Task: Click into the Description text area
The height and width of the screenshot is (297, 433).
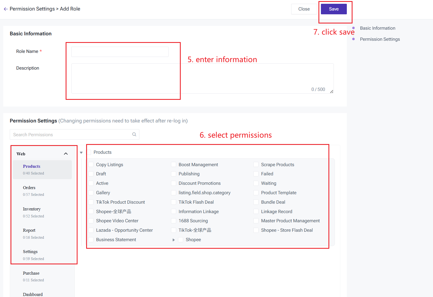Action: pyautogui.click(x=202, y=78)
